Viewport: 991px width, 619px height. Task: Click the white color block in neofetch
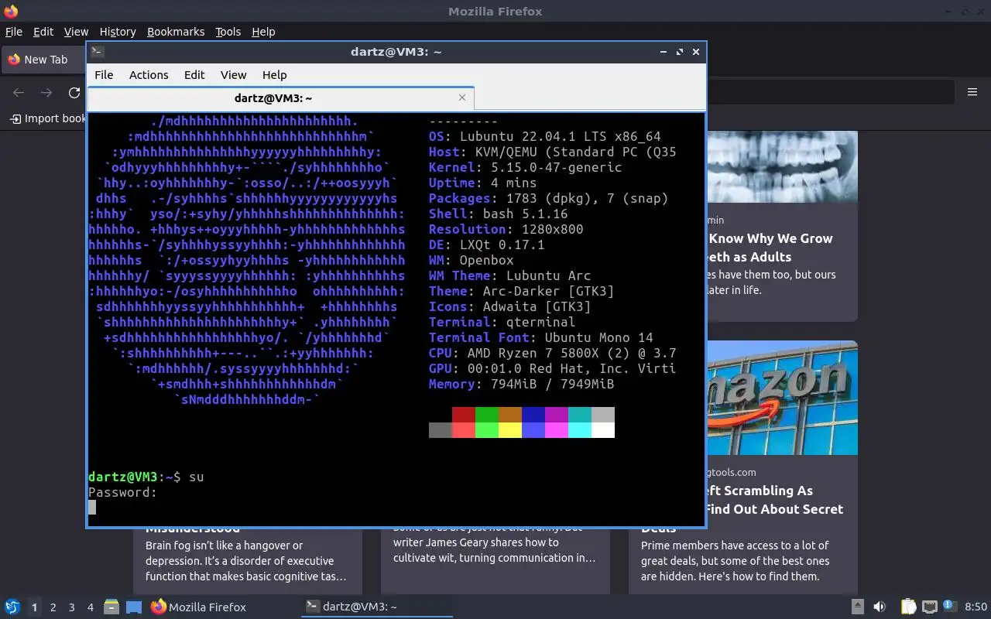pyautogui.click(x=603, y=430)
